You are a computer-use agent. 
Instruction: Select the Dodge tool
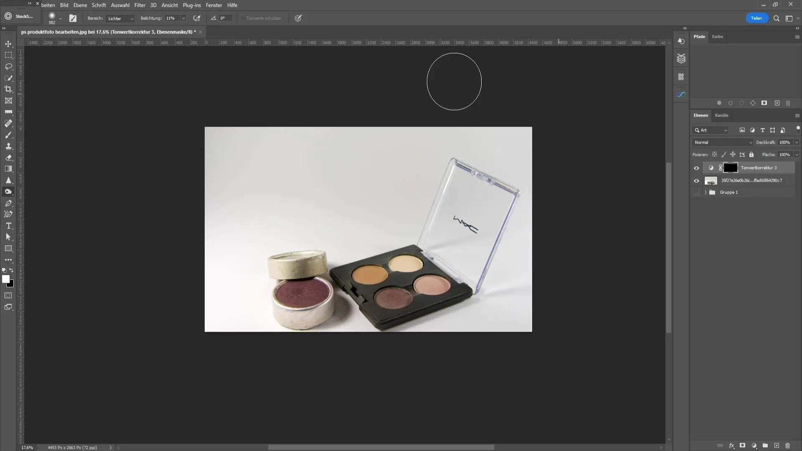8,192
